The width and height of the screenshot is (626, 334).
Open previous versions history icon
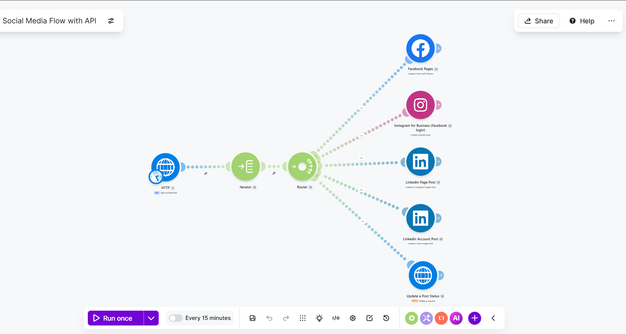386,318
